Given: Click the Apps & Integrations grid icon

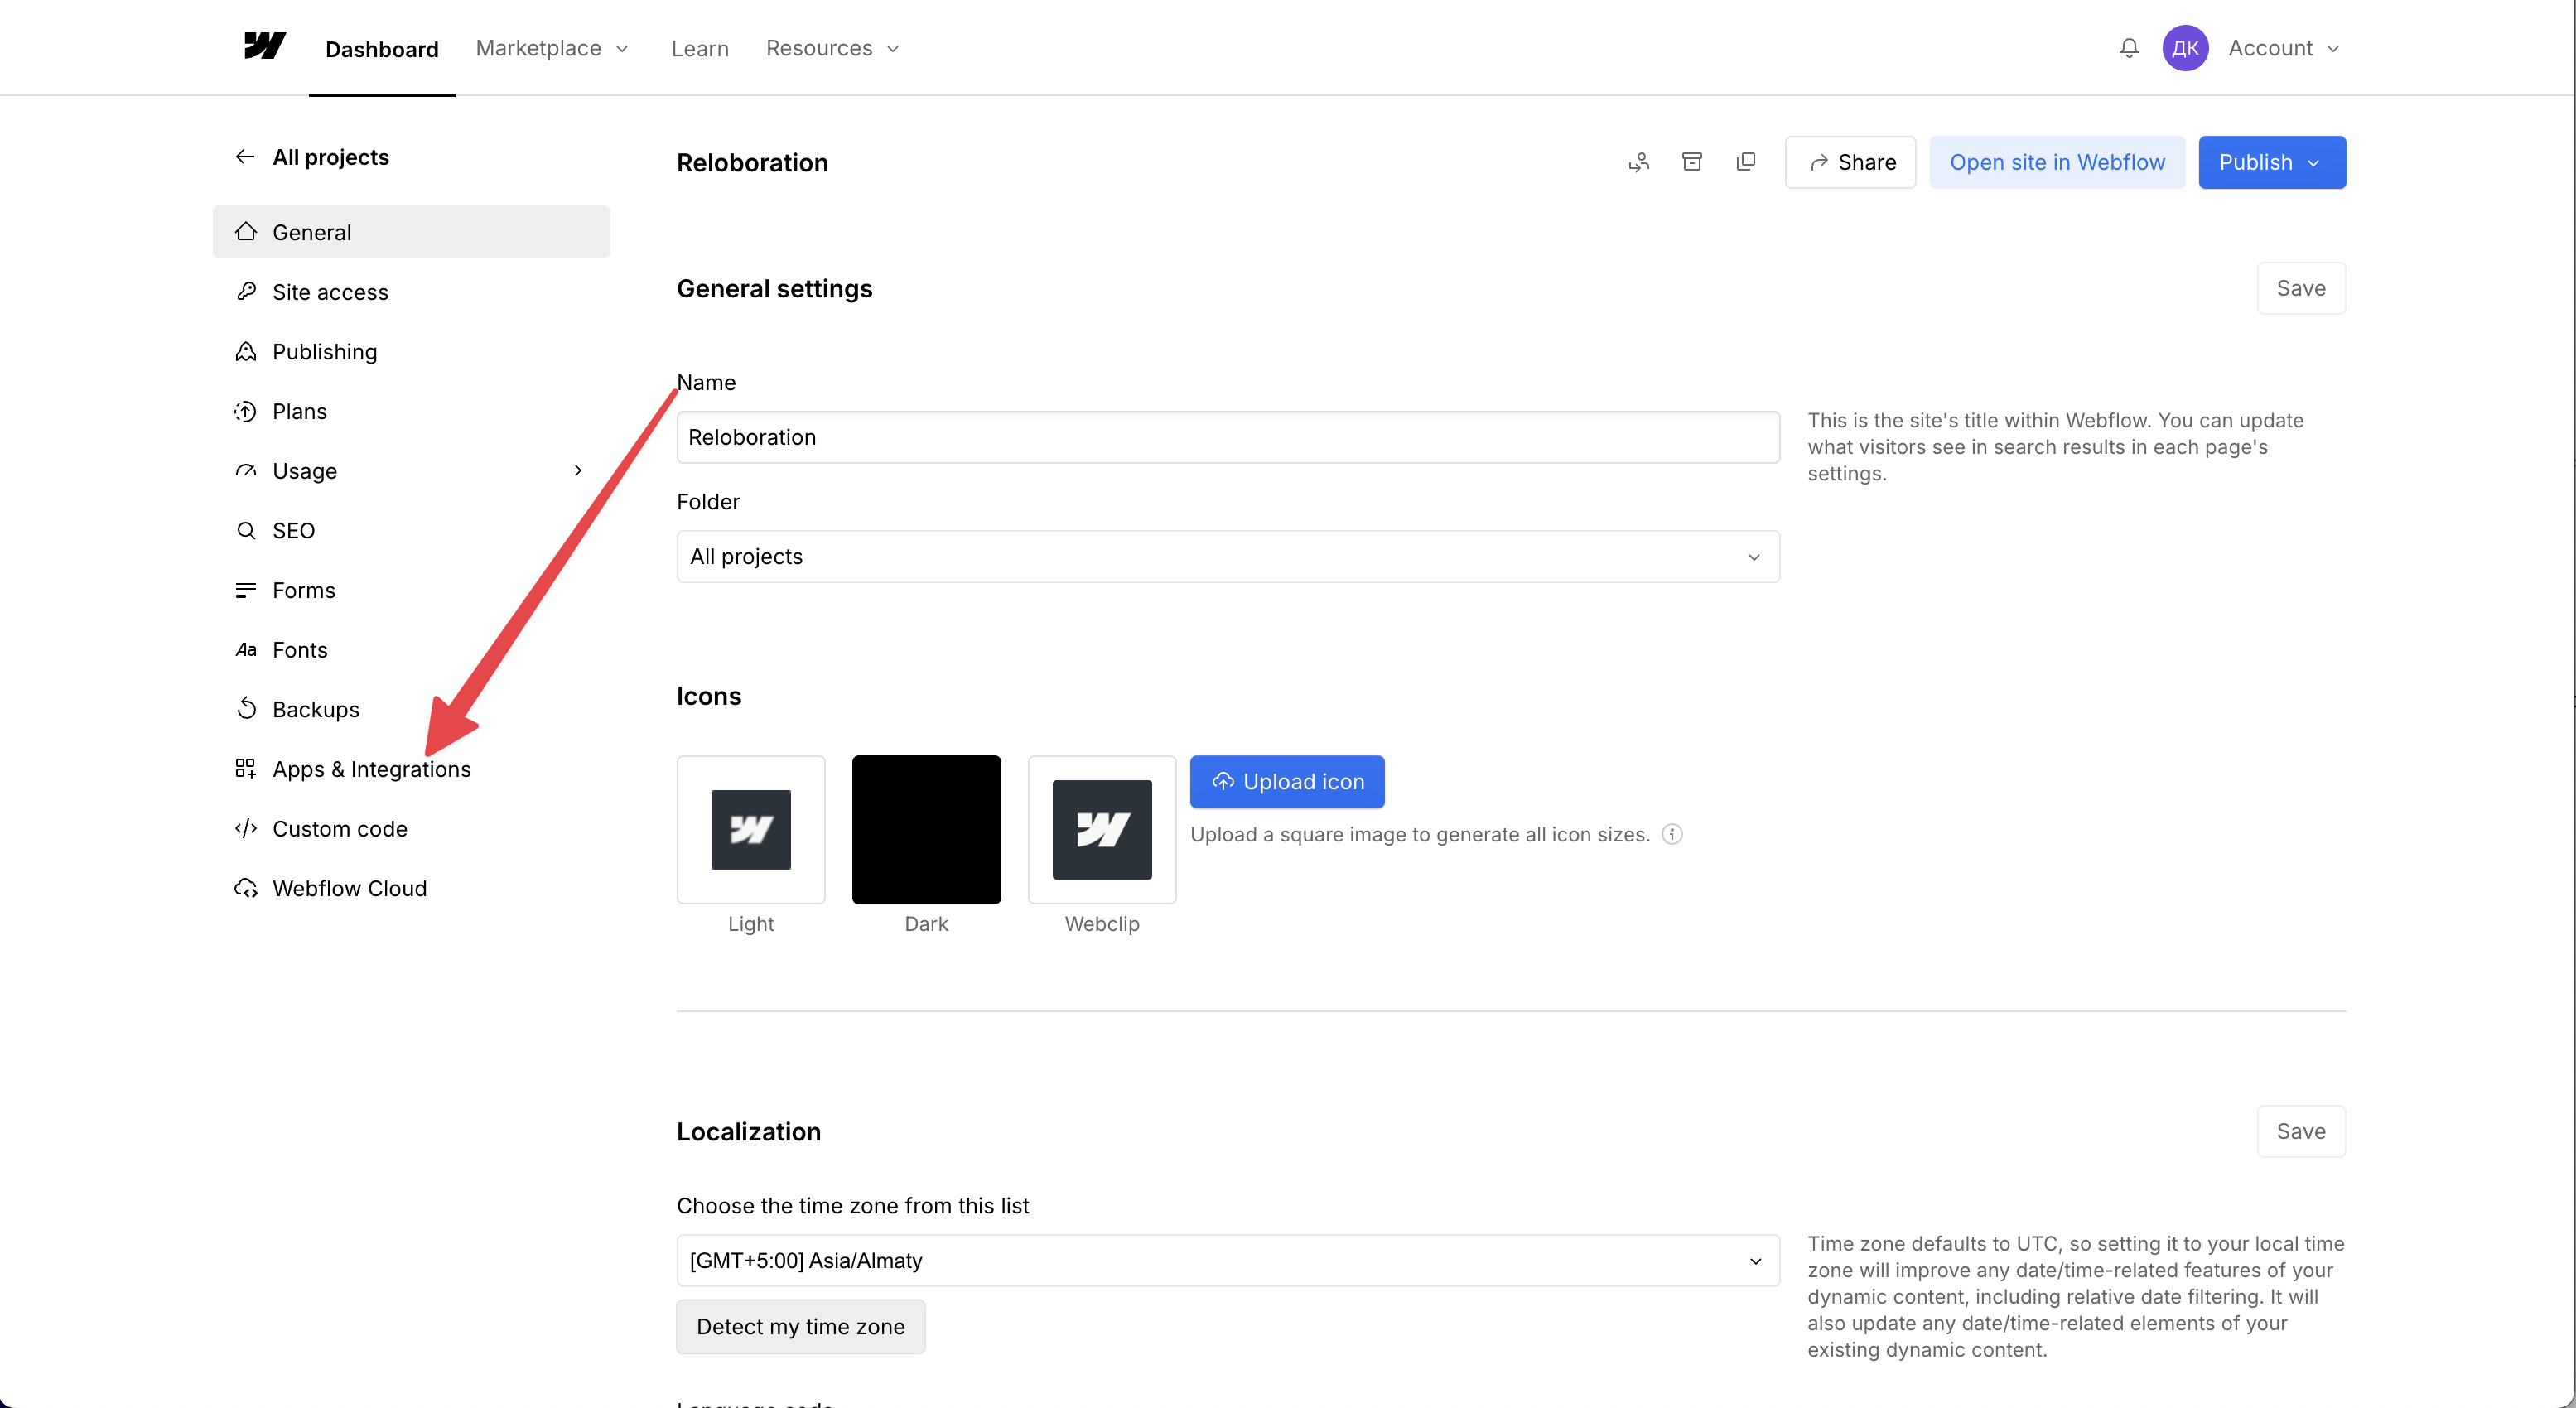Looking at the screenshot, I should 246,768.
